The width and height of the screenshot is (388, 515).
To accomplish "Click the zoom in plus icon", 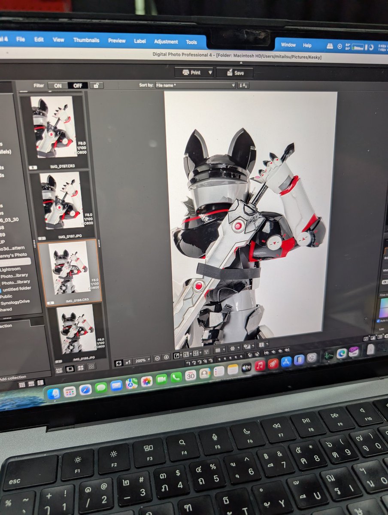I will (166, 357).
